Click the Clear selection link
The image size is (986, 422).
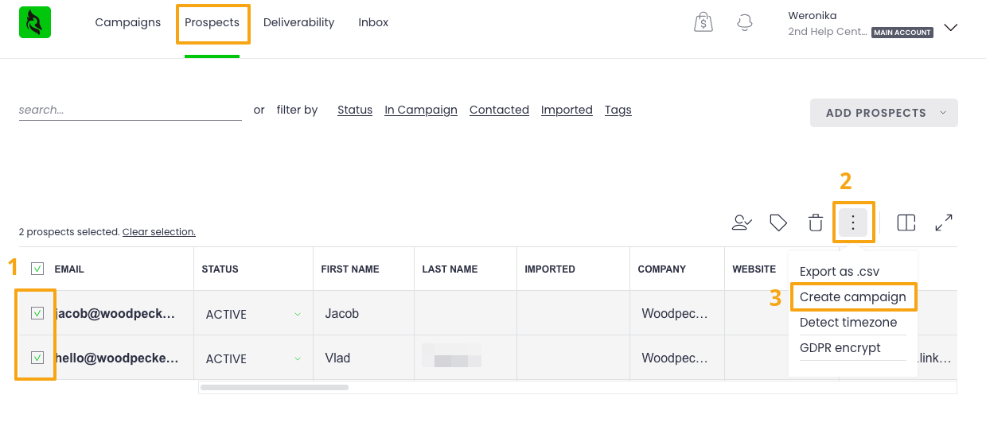[x=158, y=232]
